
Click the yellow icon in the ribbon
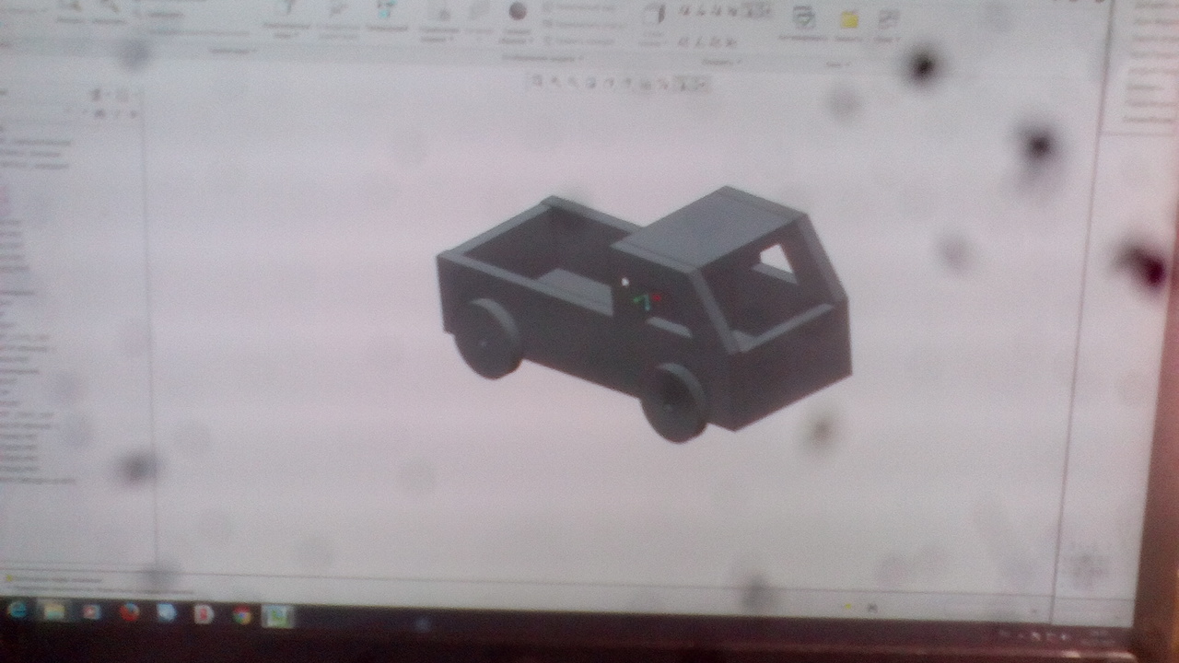(848, 19)
